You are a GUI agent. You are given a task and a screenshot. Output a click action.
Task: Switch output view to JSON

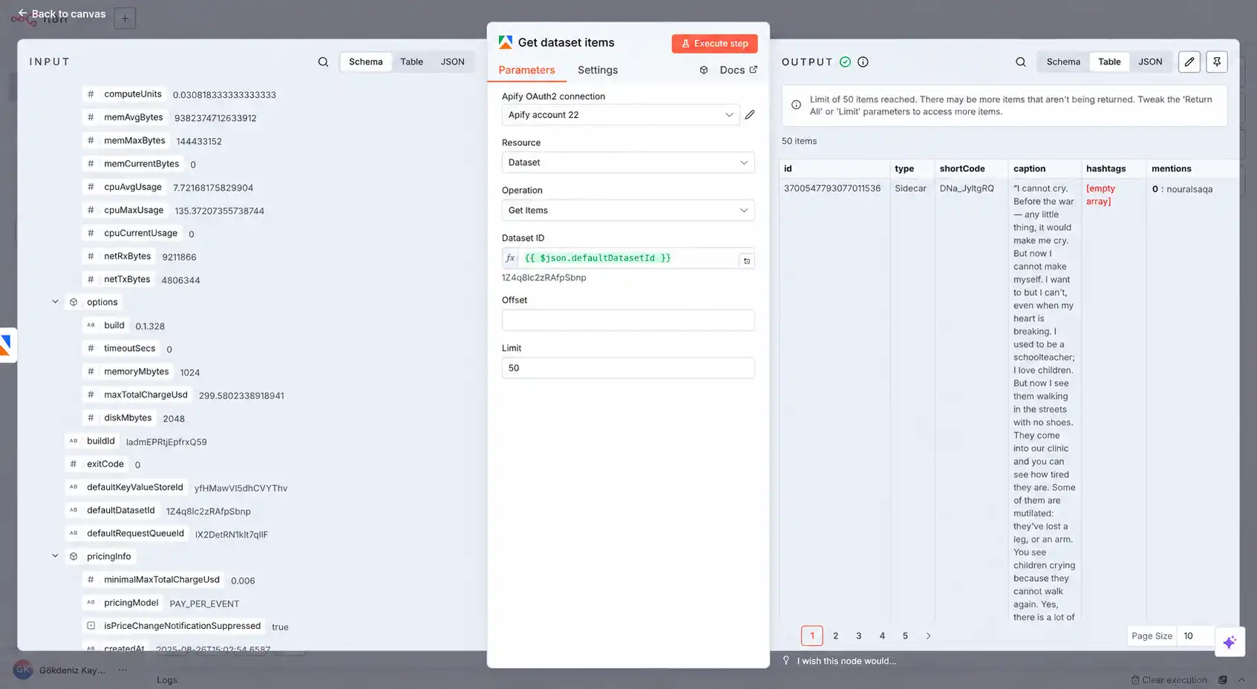1150,62
